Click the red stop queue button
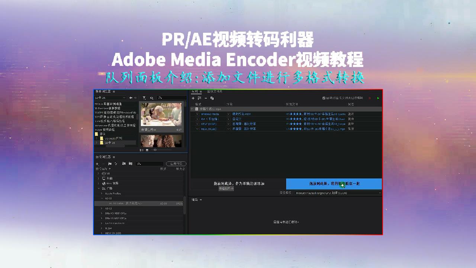 pos(370,98)
